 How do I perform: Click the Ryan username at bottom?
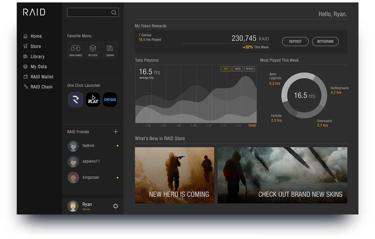point(87,204)
